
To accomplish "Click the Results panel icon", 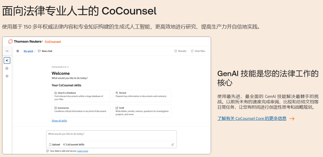I will tap(176, 51).
